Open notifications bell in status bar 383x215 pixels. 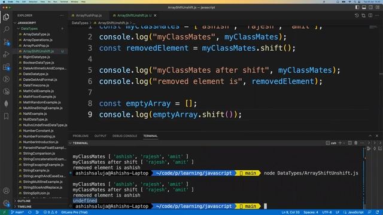click(378, 213)
